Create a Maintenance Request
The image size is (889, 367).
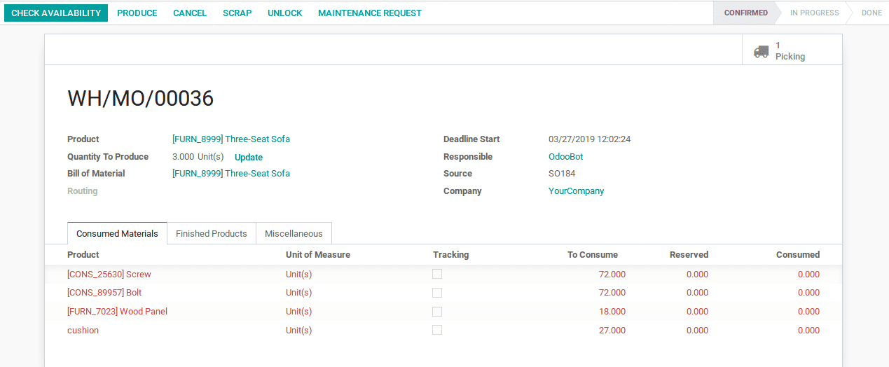point(370,13)
